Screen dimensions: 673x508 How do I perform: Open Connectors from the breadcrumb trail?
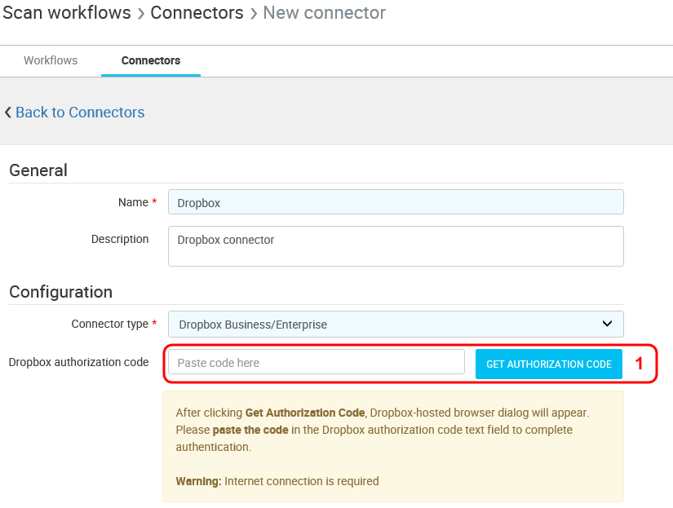click(197, 13)
